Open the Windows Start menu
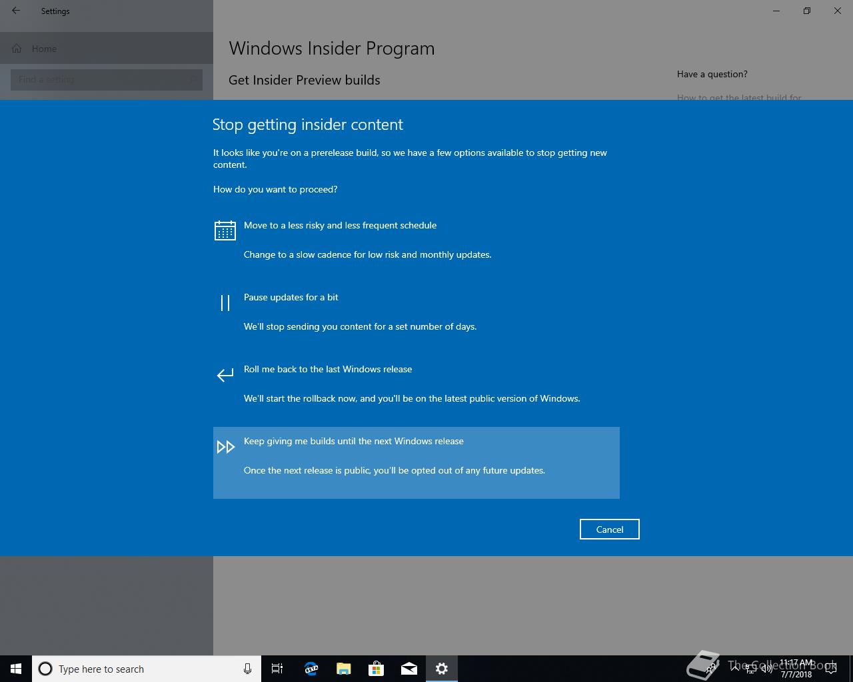This screenshot has height=682, width=853. 16,669
